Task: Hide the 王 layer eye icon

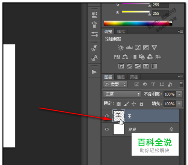Action: click(107, 116)
